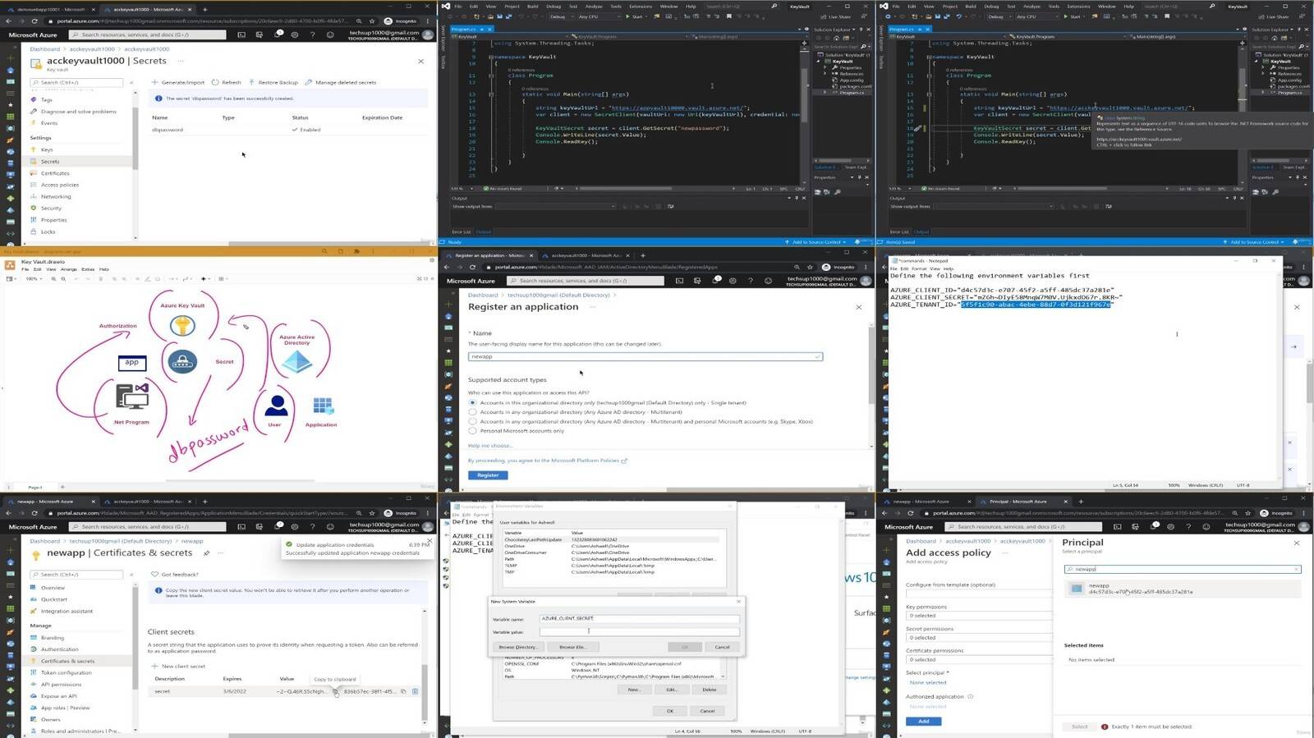Open Authentication in the newapp sidebar
This screenshot has height=738, width=1314.
click(x=60, y=649)
